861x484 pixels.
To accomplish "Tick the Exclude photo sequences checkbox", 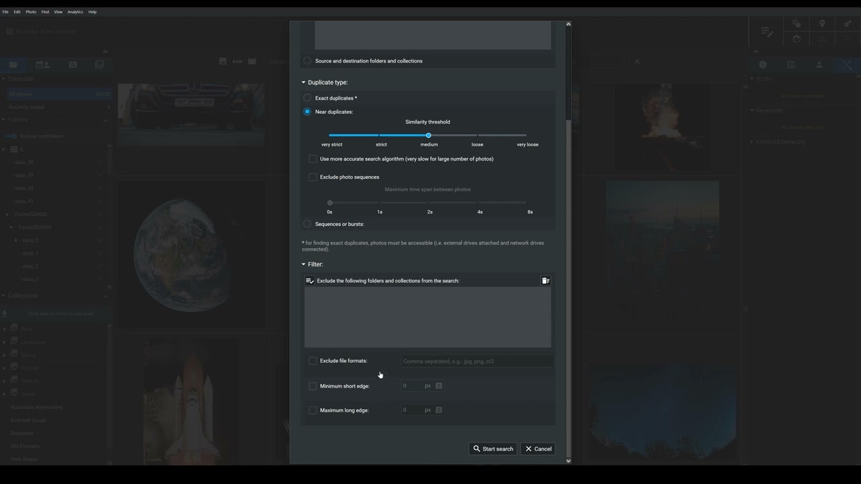I will coord(313,177).
